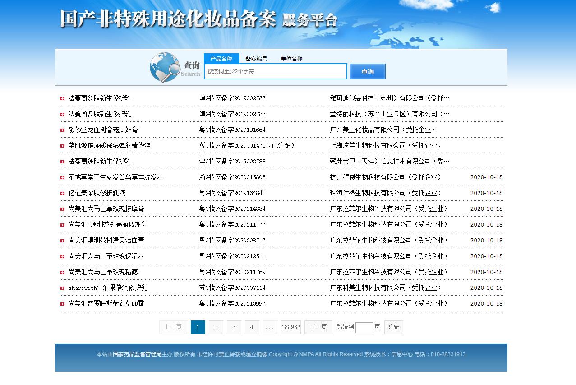
Task: Click the search keyword input field
Action: (x=275, y=71)
